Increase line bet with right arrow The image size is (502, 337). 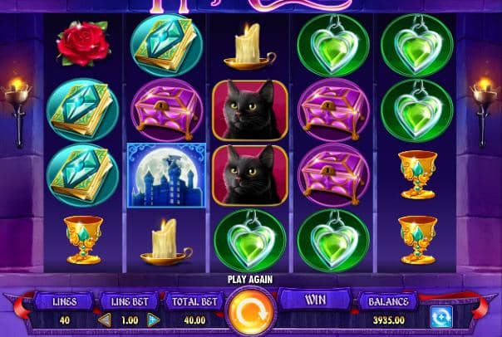click(154, 320)
